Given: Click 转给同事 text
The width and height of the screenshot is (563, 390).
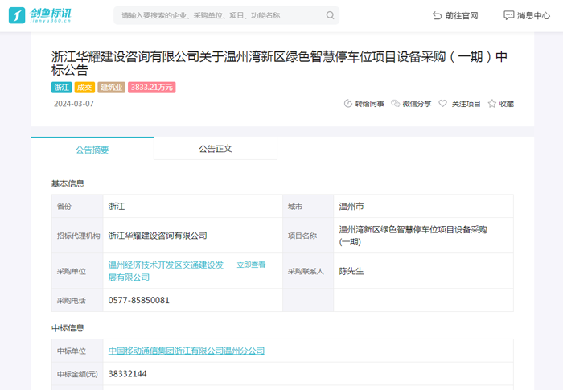Looking at the screenshot, I should 369,104.
